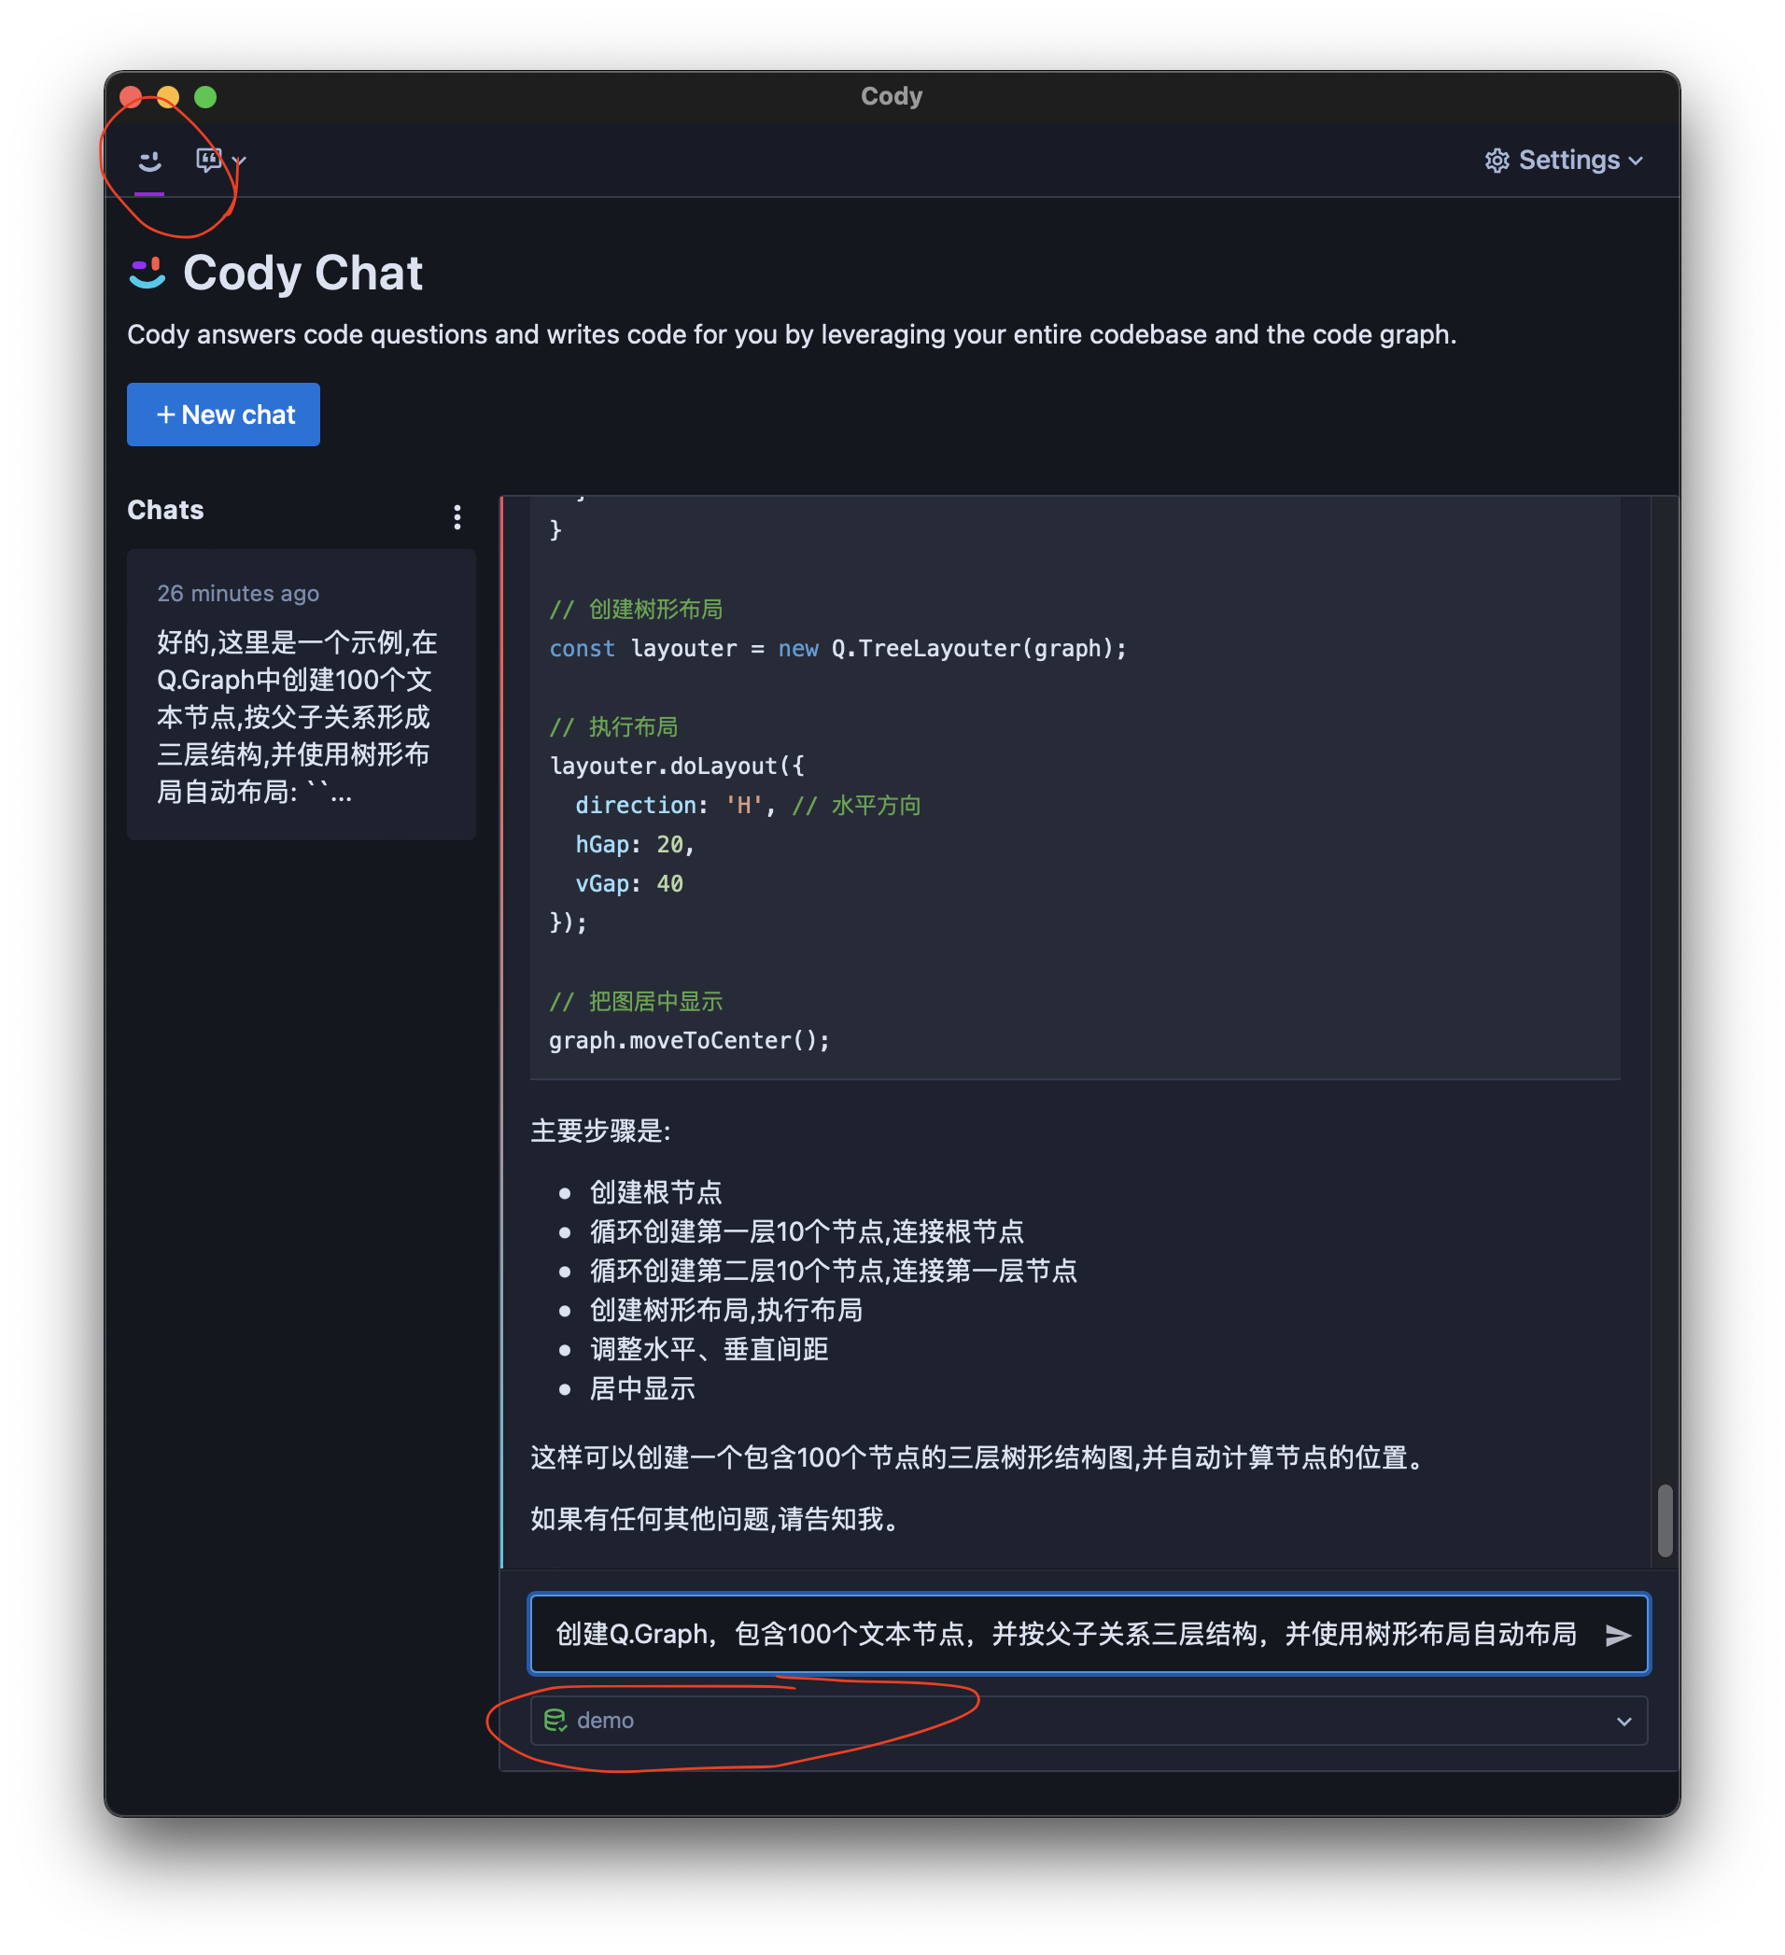Start a New chat
The width and height of the screenshot is (1785, 1955).
pos(223,415)
